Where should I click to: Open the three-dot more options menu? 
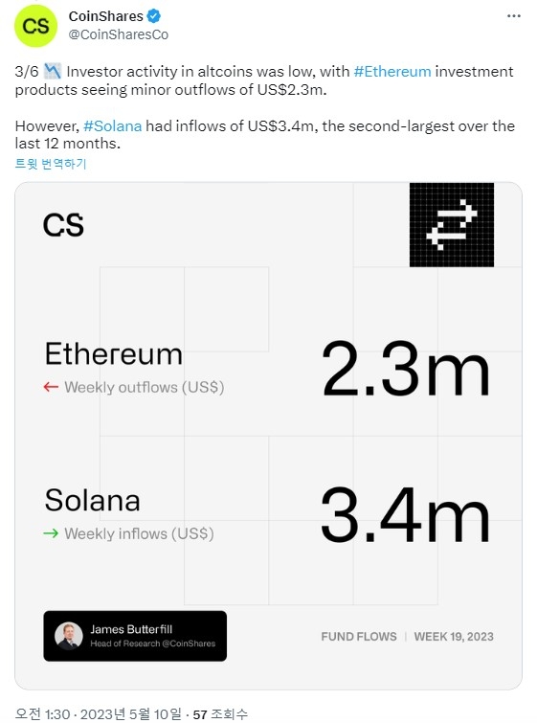point(513,16)
